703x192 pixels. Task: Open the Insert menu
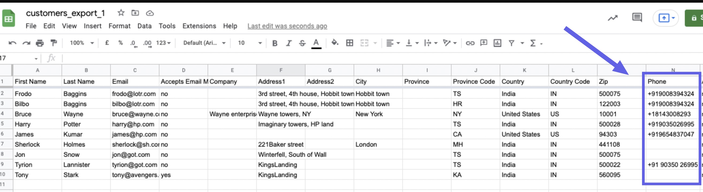(93, 26)
